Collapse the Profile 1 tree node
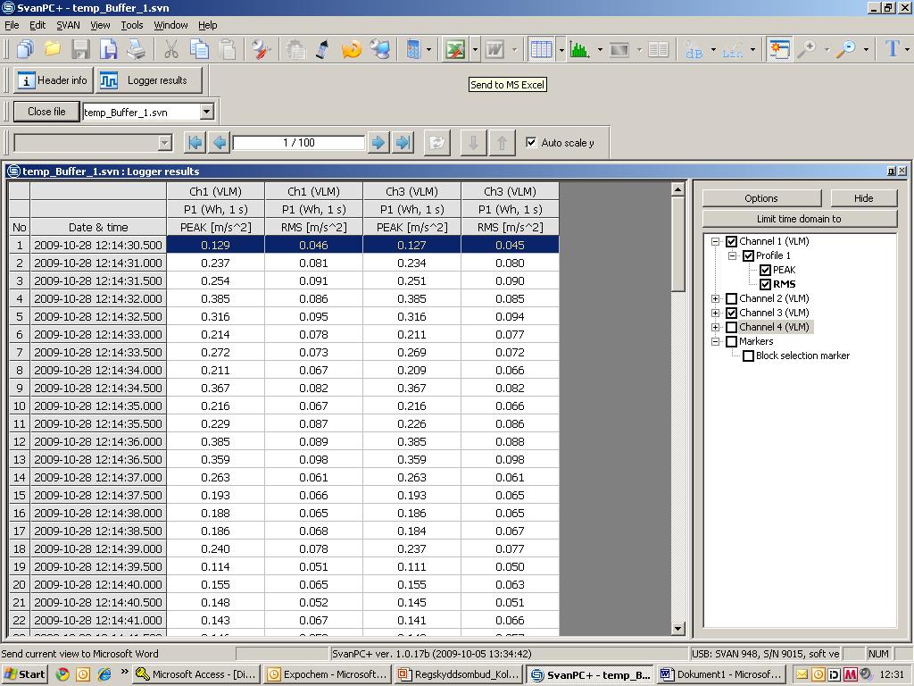This screenshot has width=914, height=686. [732, 255]
